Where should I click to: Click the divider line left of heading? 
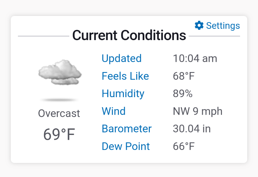click(44, 36)
